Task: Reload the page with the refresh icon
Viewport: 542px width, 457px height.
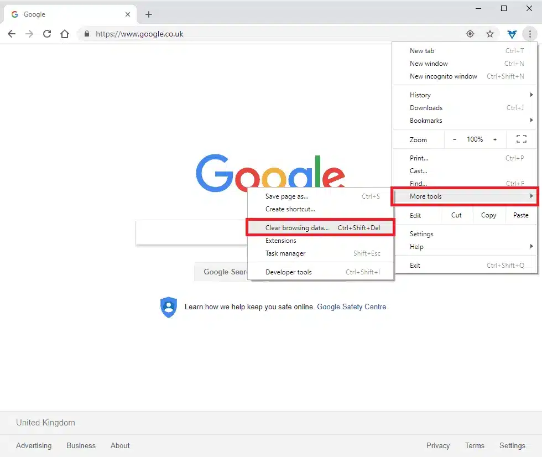Action: click(47, 34)
